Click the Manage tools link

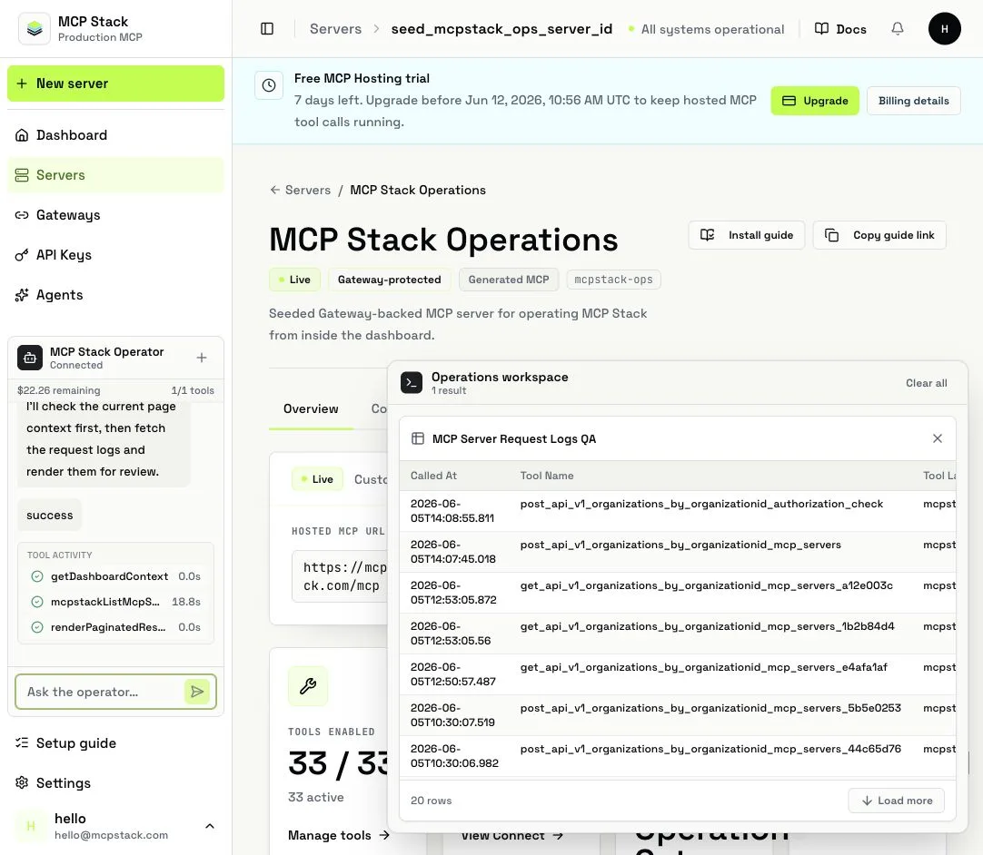point(339,835)
